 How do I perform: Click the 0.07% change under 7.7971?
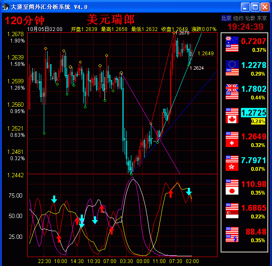coord(258,169)
